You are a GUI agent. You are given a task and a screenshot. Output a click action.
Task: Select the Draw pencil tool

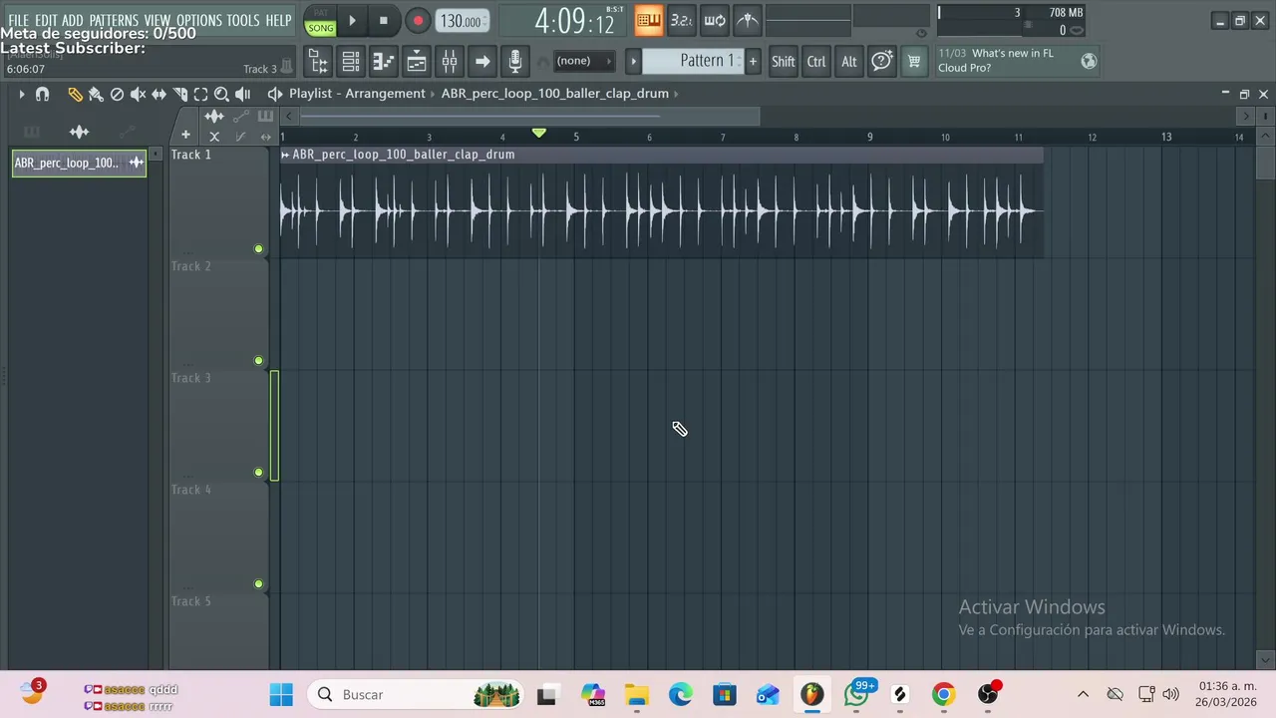[75, 94]
